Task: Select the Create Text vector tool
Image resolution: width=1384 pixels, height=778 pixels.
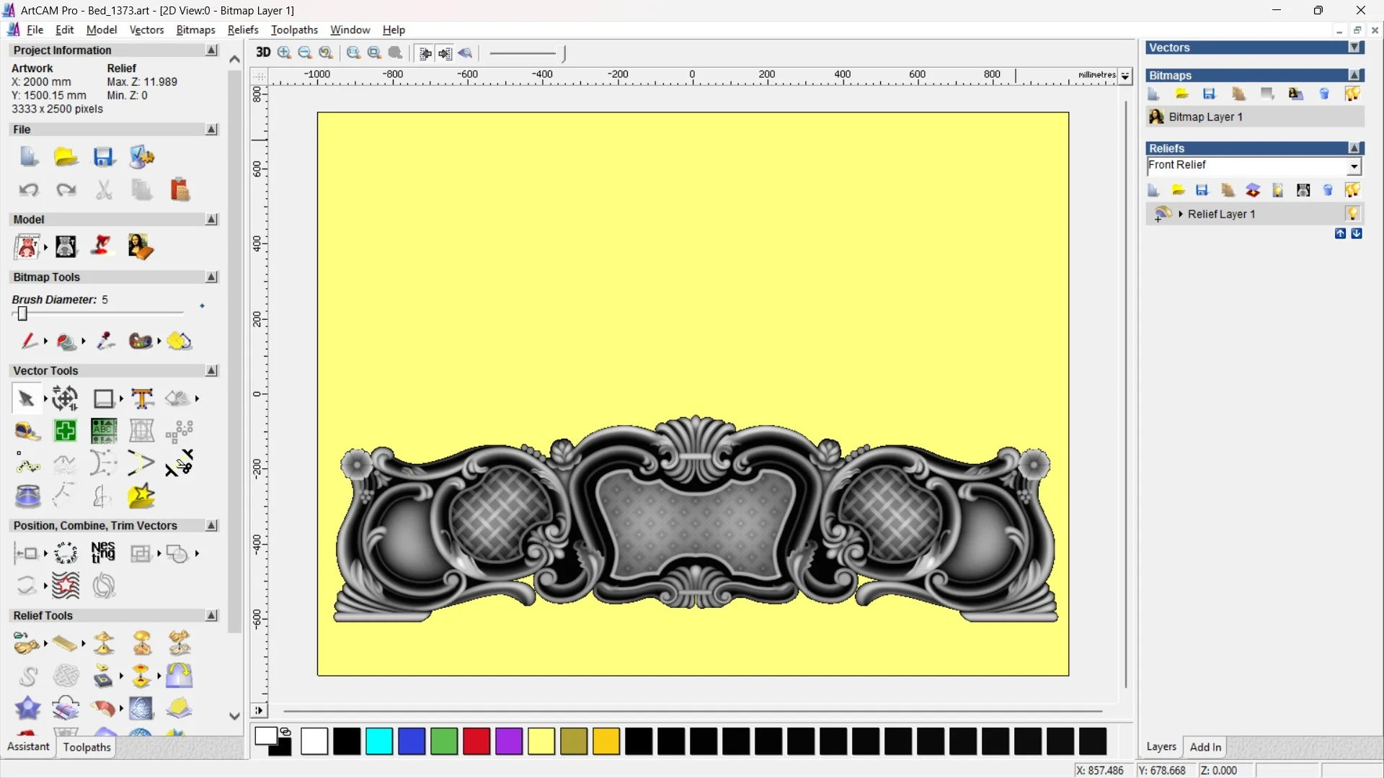Action: coord(142,398)
